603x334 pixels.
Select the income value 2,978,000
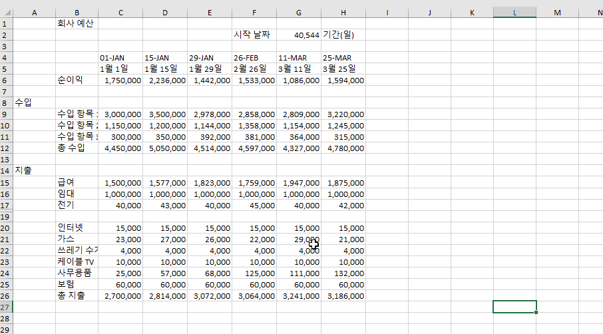[x=210, y=114]
